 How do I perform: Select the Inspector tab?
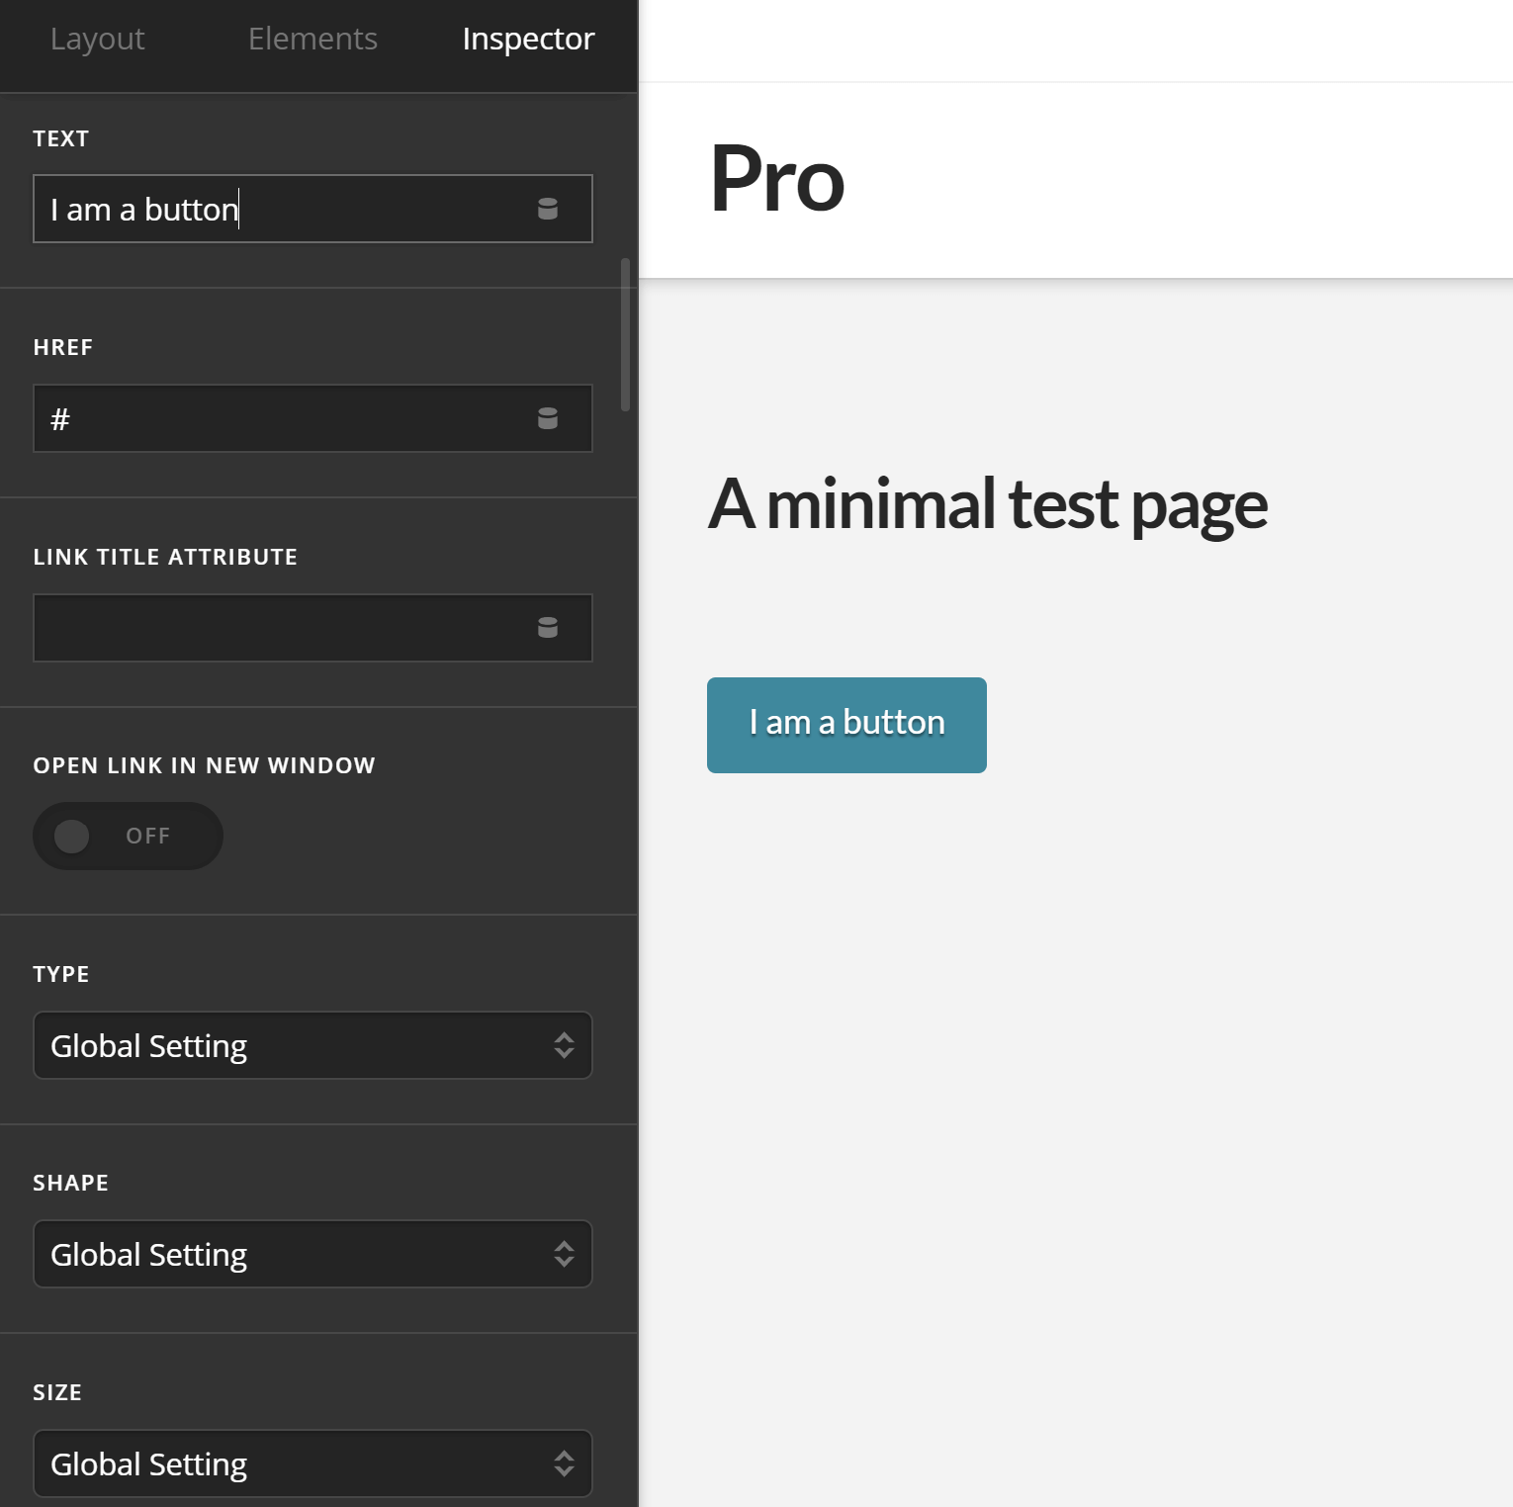coord(527,39)
